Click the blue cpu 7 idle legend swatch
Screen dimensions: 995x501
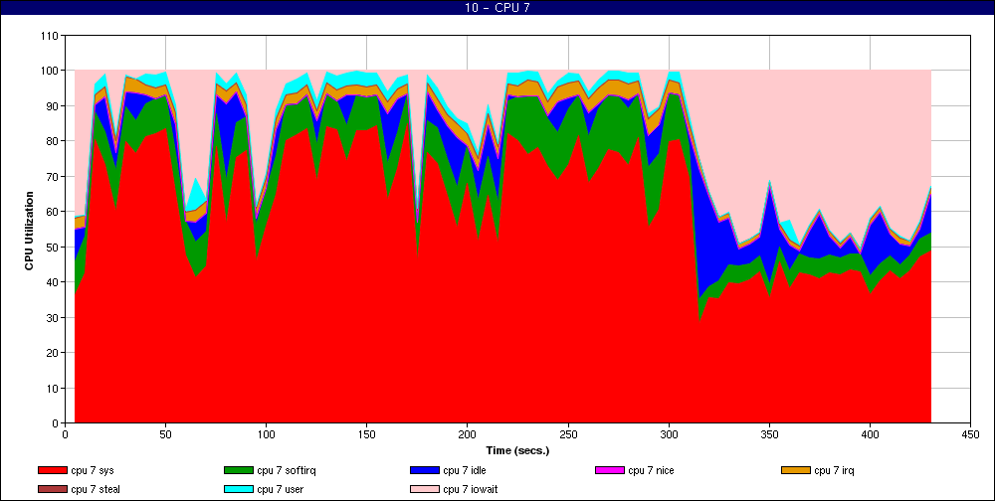425,470
